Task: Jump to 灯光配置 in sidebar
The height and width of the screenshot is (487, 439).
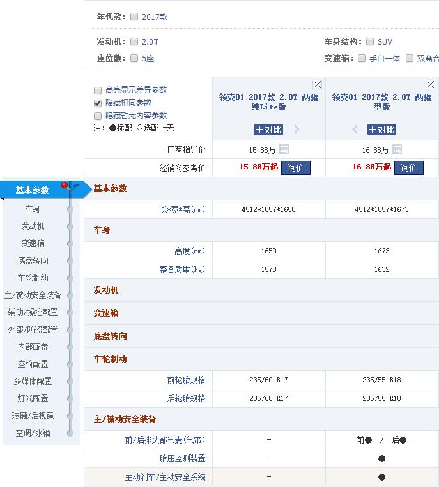Action: pos(33,398)
